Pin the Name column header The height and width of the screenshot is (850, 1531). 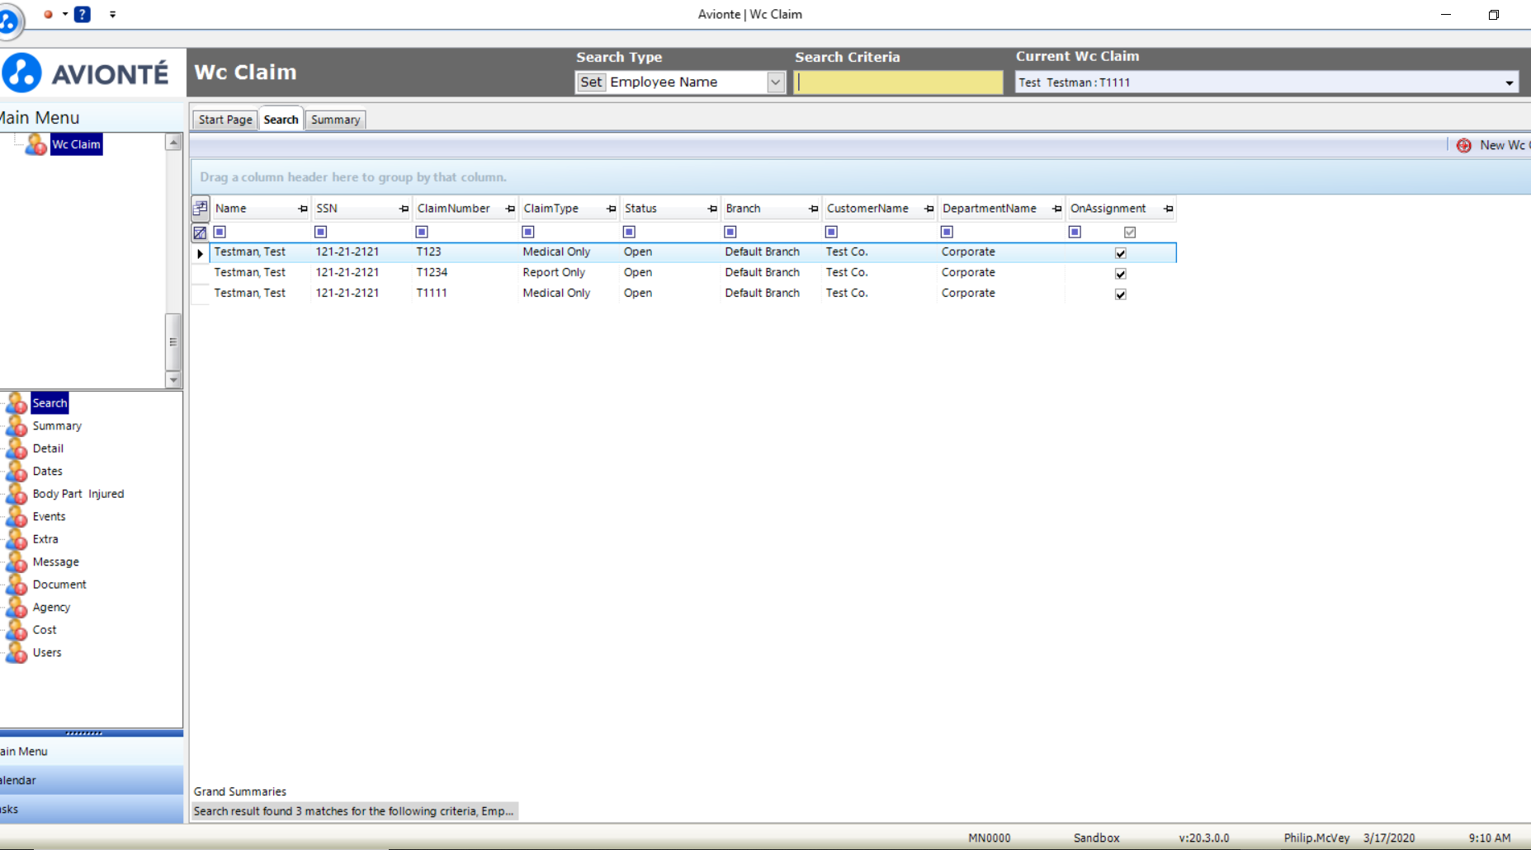(x=303, y=209)
